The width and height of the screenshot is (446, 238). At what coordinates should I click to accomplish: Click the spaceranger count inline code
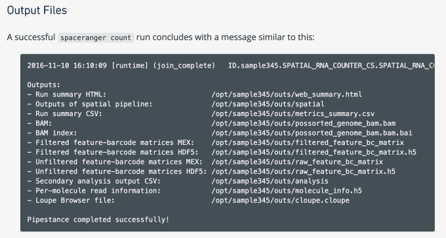96,37
